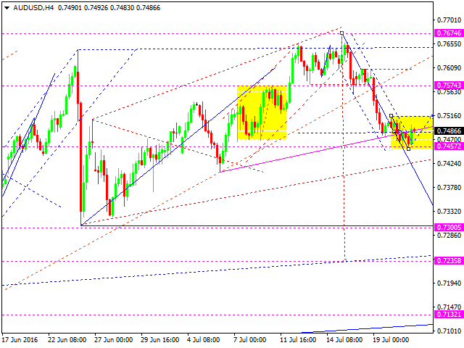
Task: Click the 14 Jul 08:00 time axis label
Action: [345, 340]
